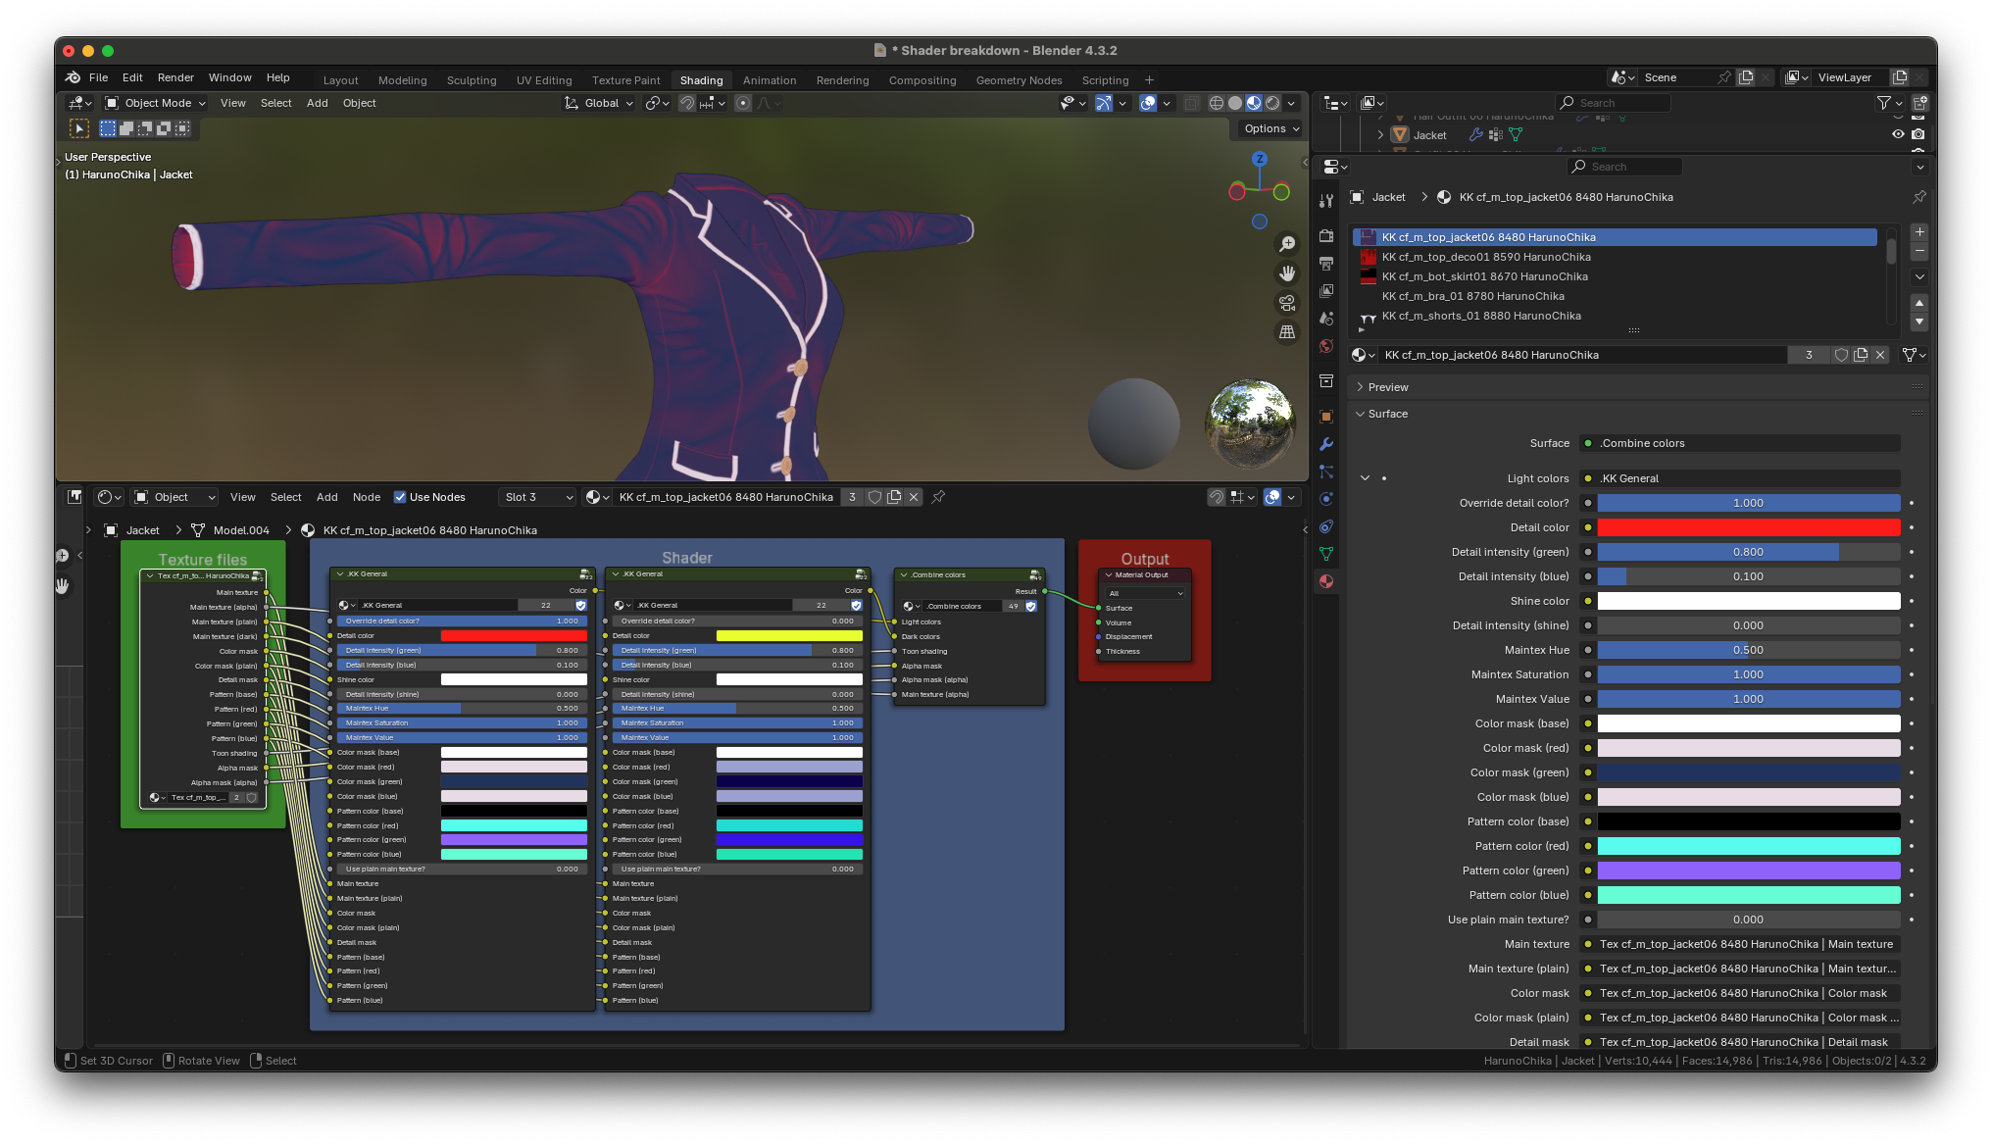Click the red Detail color swatch
The image size is (1992, 1144).
click(x=1748, y=527)
